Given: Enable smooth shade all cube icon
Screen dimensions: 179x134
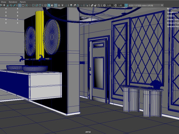Looking at the screenshot, I should point(49,5).
